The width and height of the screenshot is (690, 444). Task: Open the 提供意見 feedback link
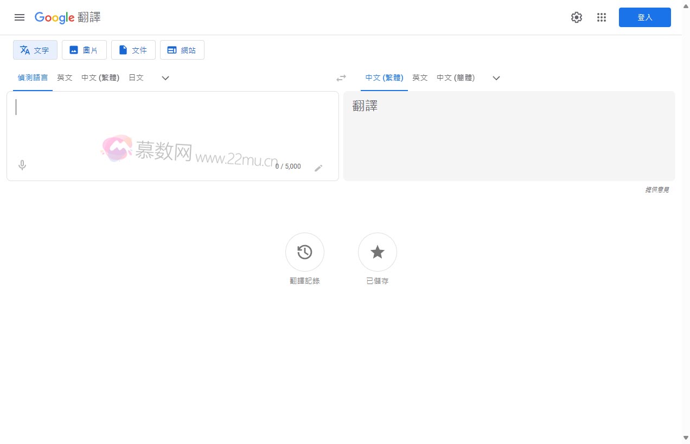click(x=656, y=189)
